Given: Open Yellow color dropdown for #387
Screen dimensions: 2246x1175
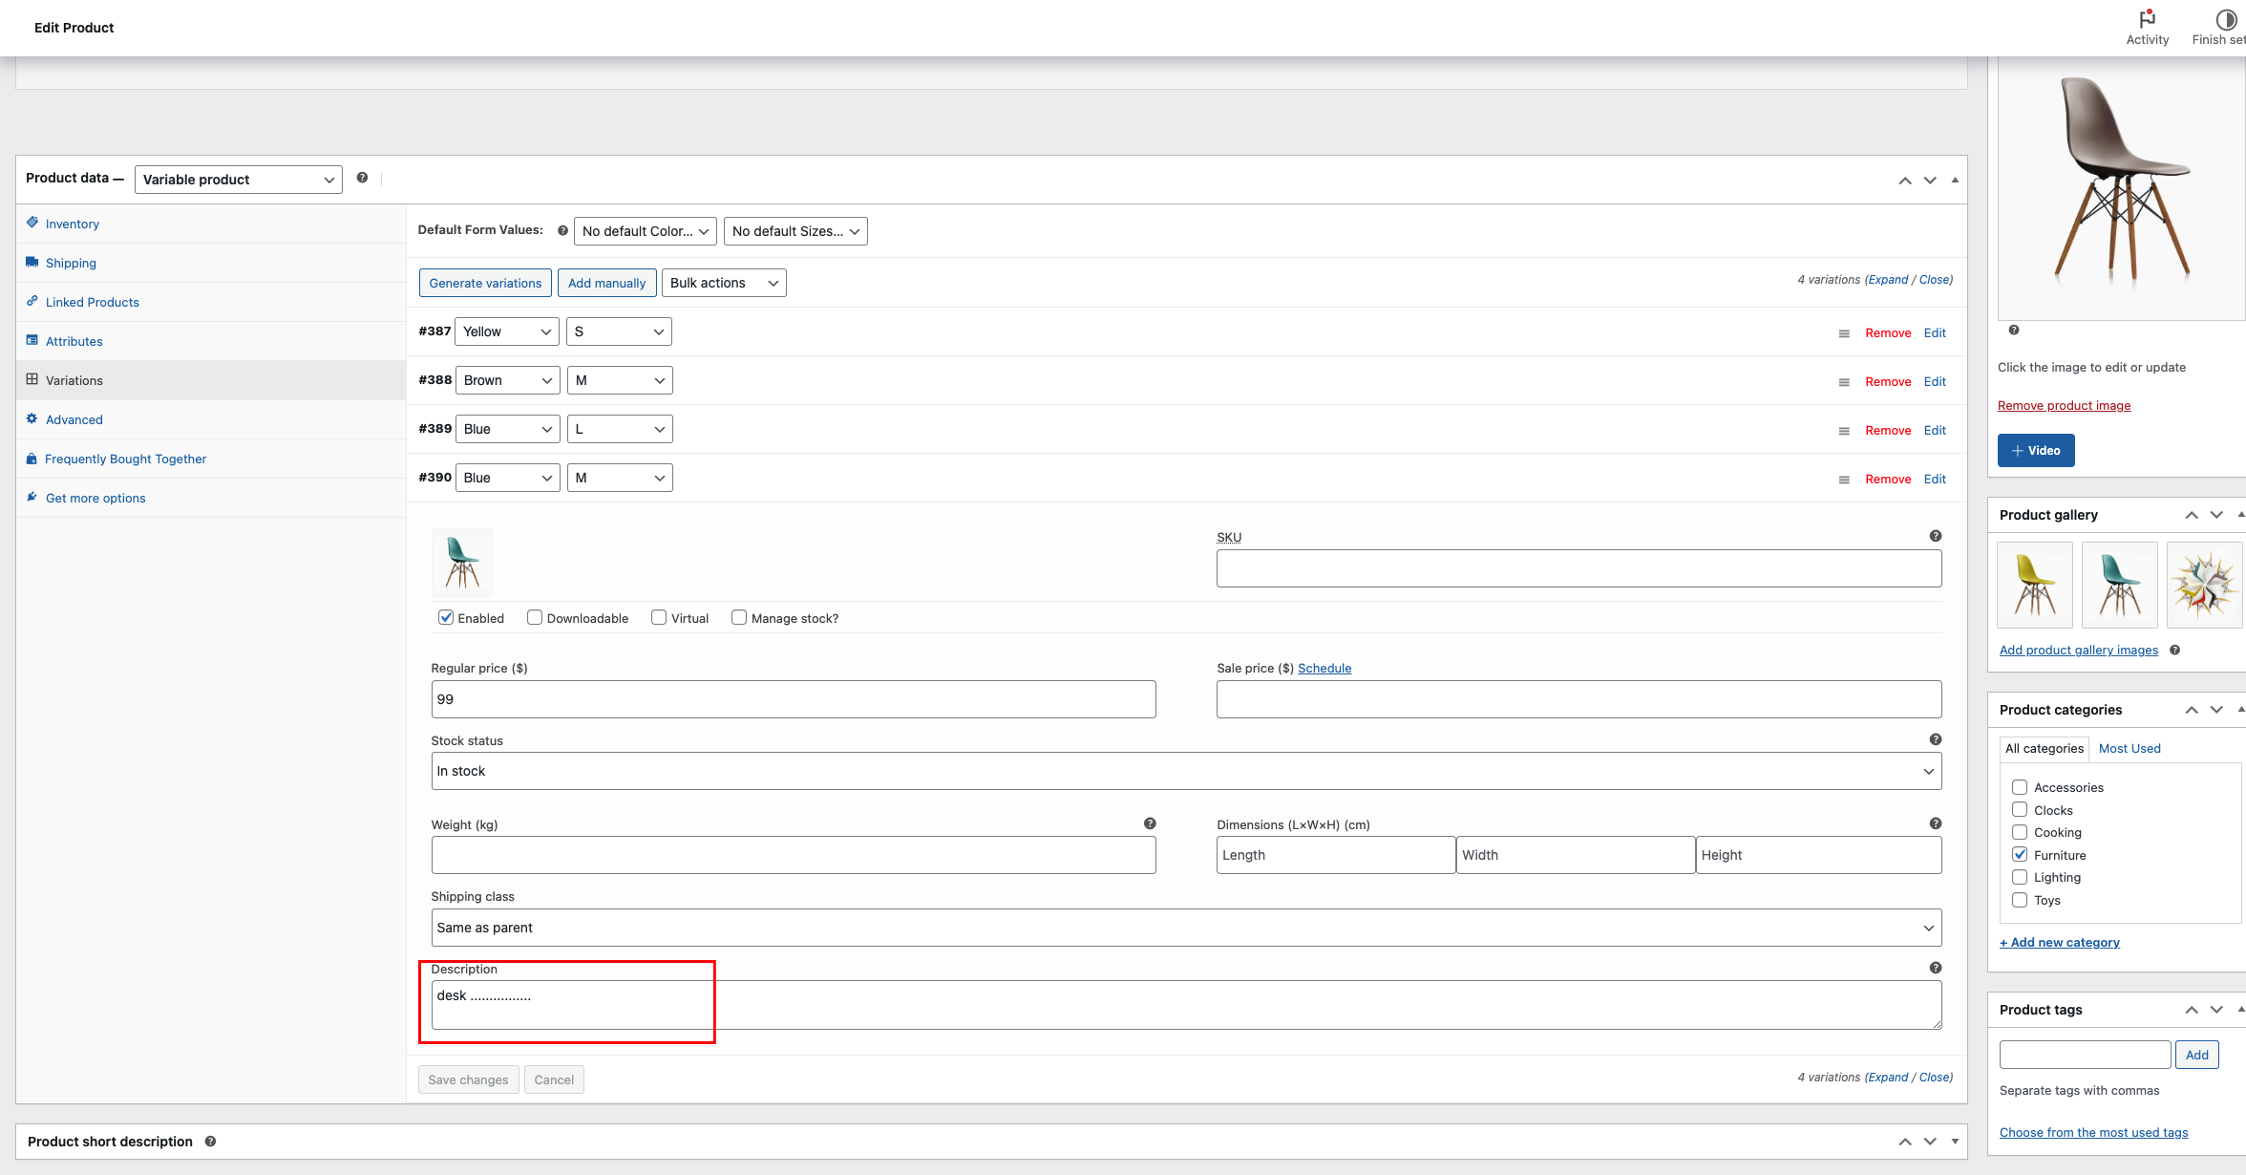Looking at the screenshot, I should [x=507, y=331].
